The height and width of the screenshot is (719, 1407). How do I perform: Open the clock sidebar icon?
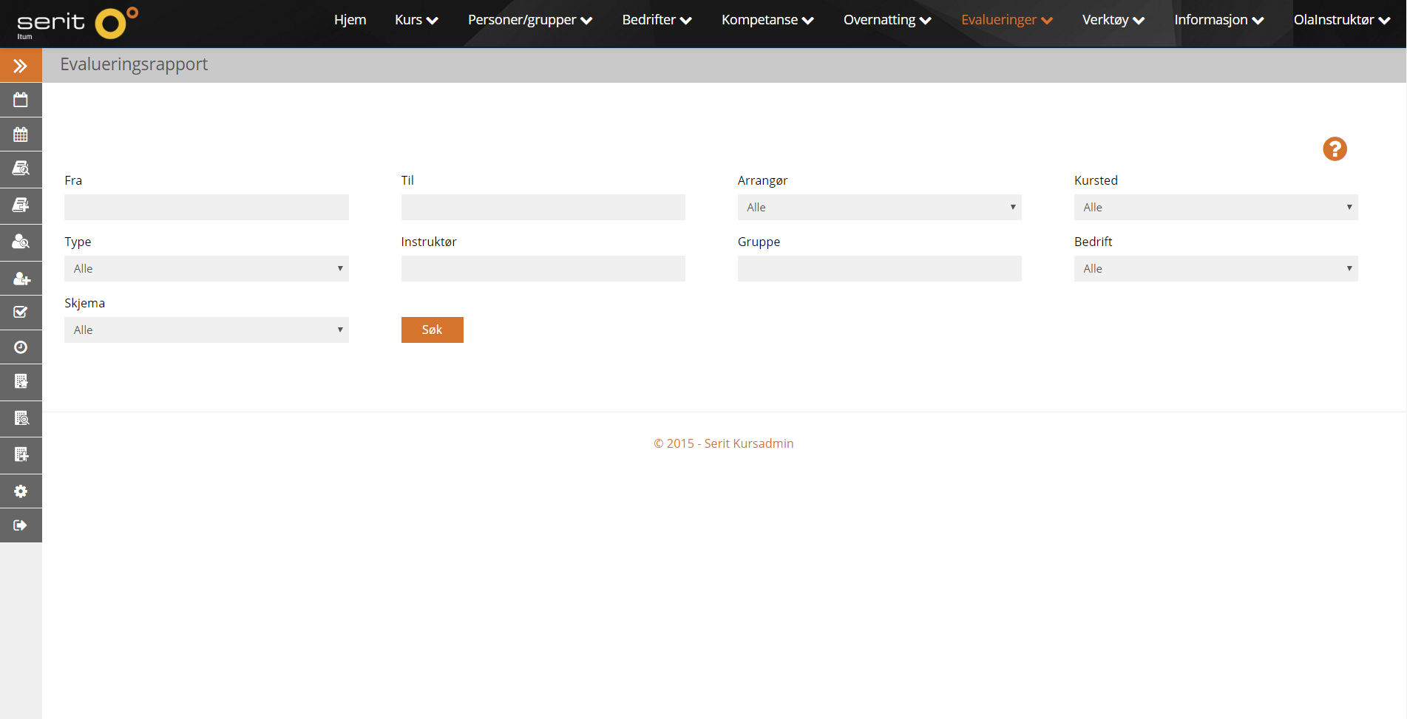click(21, 347)
